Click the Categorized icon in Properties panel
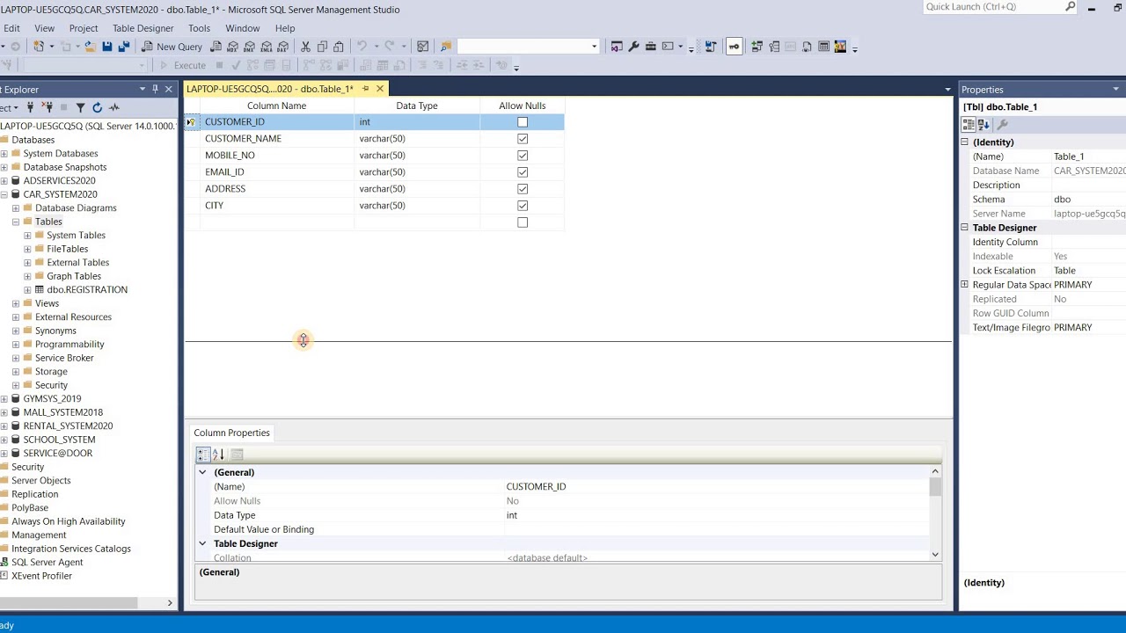 [x=969, y=125]
